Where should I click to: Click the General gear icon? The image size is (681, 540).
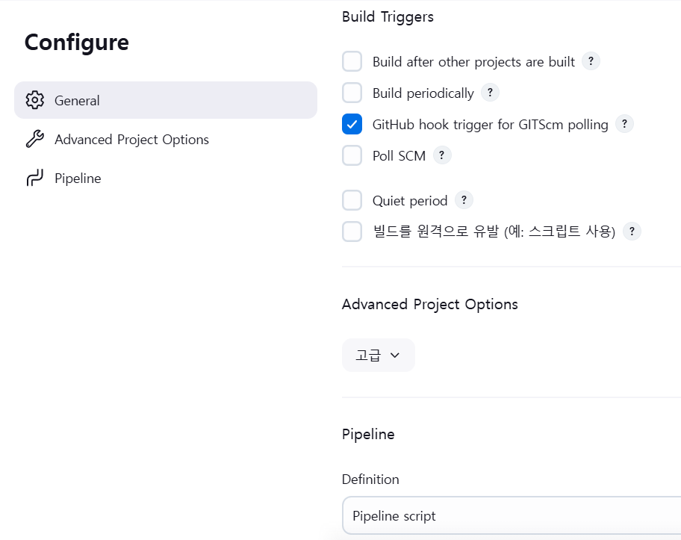click(x=35, y=100)
